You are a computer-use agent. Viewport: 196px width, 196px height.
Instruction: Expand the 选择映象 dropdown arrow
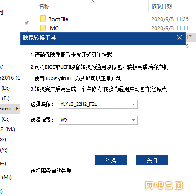(133, 104)
